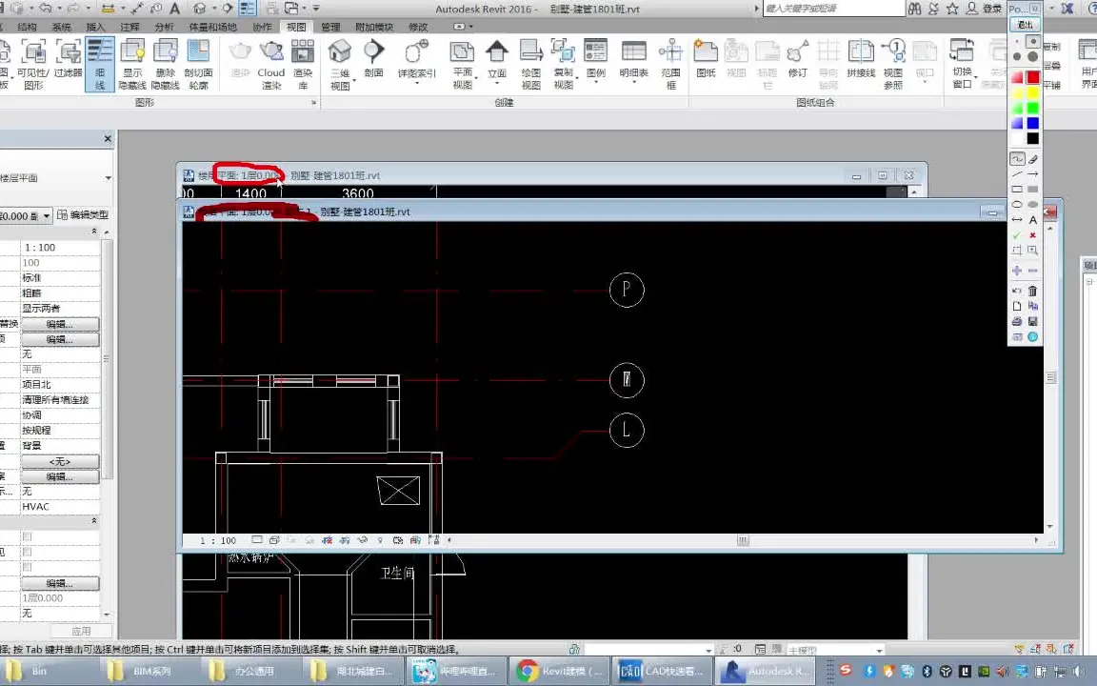Viewport: 1097px width, 686px height.
Task: Click the favorites star icon
Action: click(x=952, y=9)
